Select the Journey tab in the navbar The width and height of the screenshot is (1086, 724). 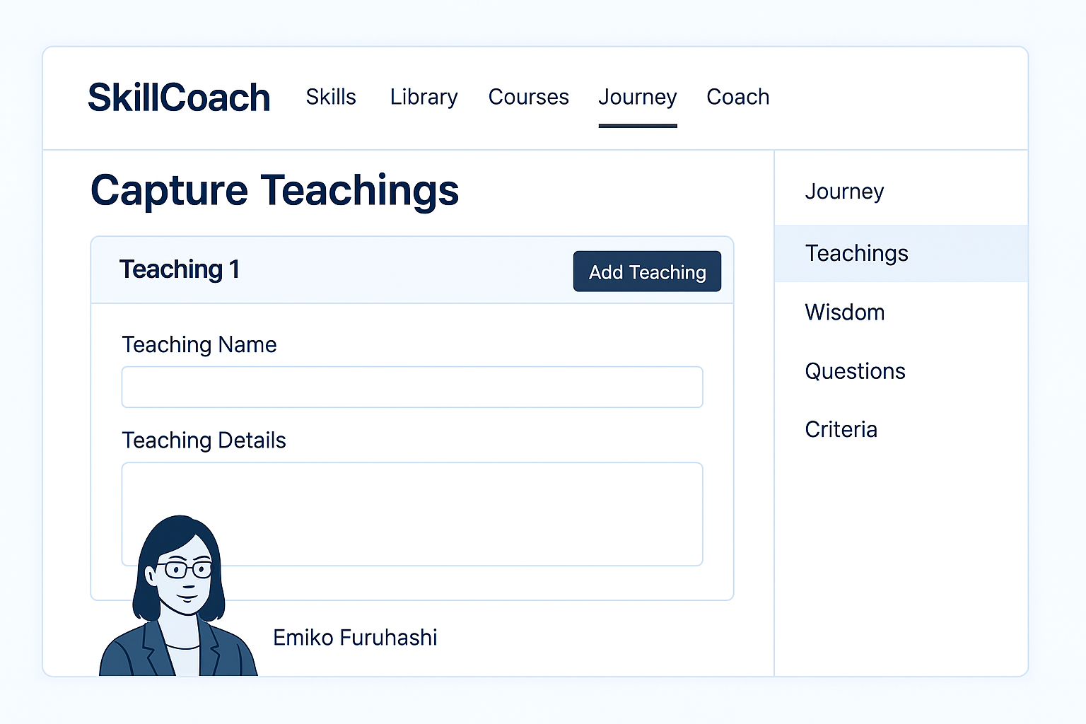tap(637, 97)
